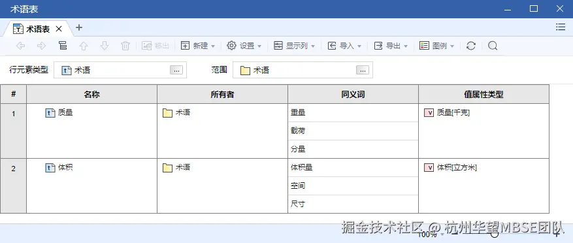Click the 范围 input field
573x243 pixels.
point(303,70)
